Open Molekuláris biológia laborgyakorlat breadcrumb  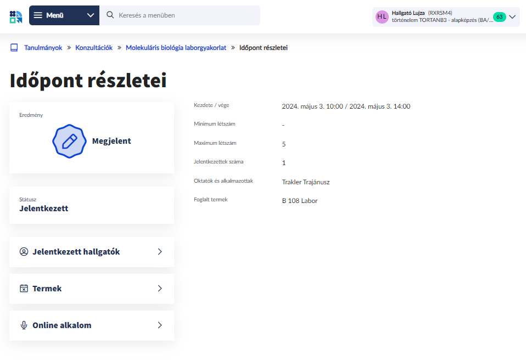pyautogui.click(x=176, y=48)
